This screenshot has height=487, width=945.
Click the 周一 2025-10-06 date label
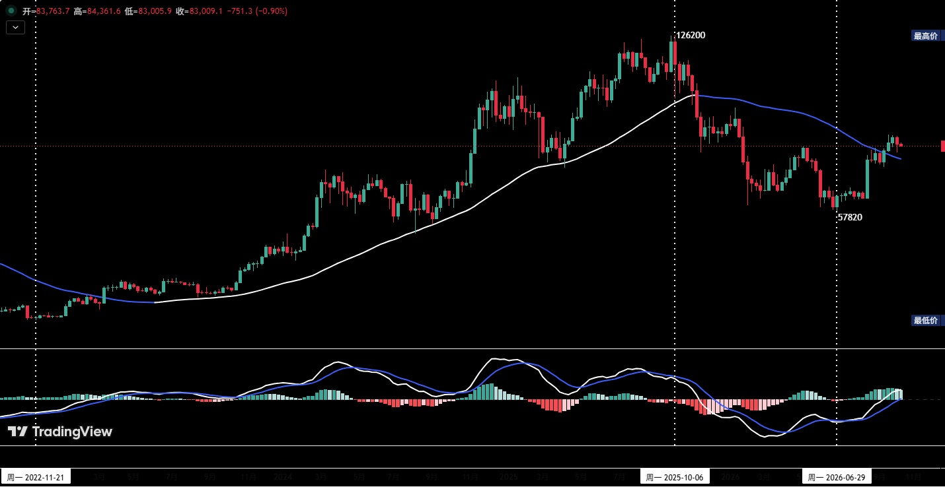[675, 476]
